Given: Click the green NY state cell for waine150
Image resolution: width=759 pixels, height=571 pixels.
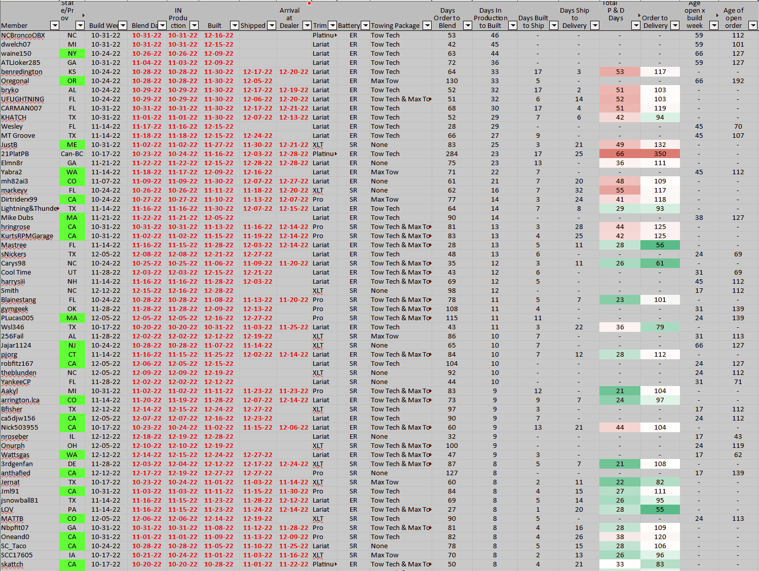Looking at the screenshot, I should pyautogui.click(x=72, y=54).
